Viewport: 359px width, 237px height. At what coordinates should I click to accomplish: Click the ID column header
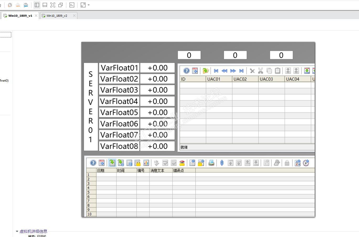tap(193, 79)
